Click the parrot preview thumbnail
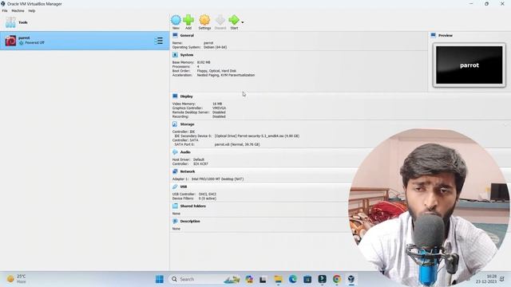 tap(469, 65)
